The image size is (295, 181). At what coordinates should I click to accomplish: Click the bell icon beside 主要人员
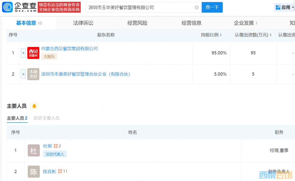(34, 106)
